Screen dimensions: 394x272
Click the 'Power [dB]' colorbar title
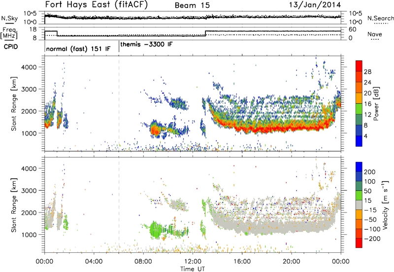tap(376, 104)
